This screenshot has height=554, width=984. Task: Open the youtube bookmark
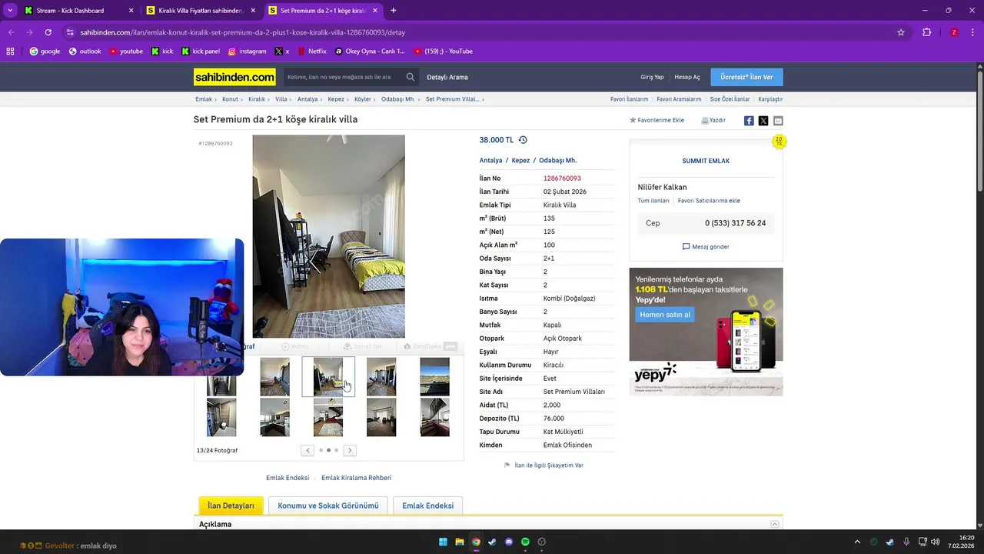(126, 52)
